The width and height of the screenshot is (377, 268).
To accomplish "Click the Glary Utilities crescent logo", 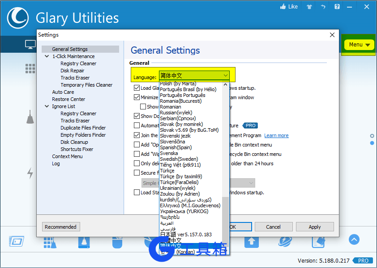I will pyautogui.click(x=18, y=18).
